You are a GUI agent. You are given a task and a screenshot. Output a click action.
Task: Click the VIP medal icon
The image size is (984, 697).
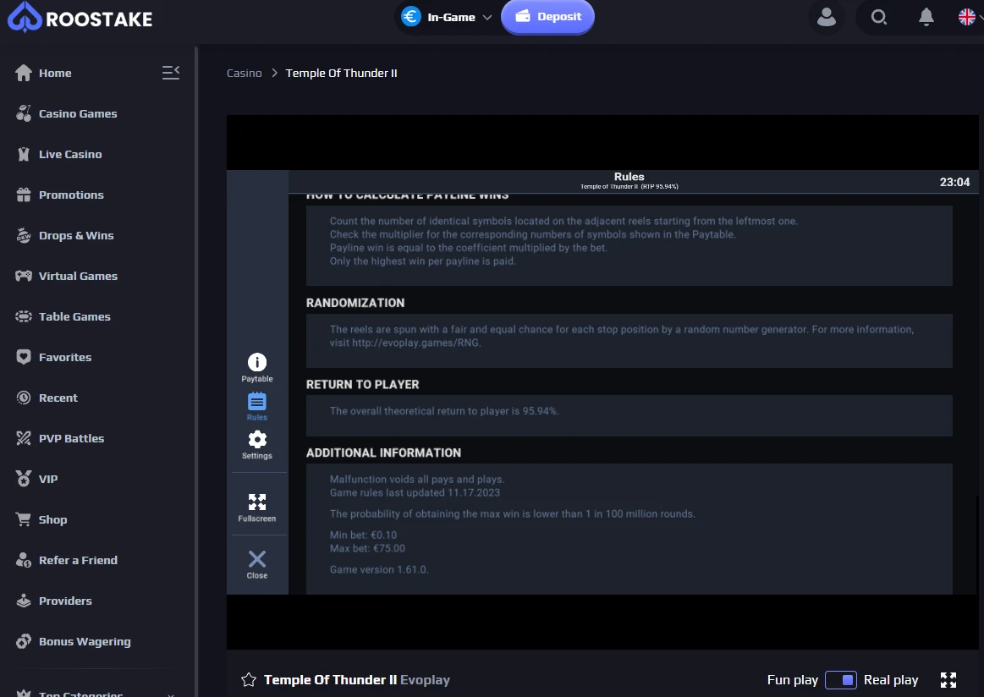[x=23, y=479]
